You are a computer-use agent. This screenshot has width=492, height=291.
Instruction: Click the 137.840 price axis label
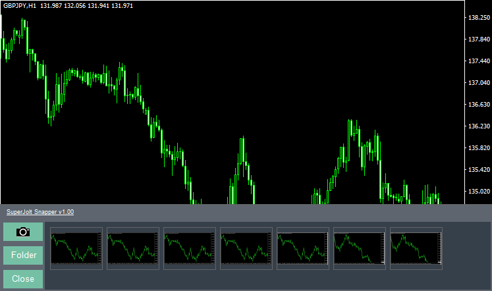pos(478,40)
